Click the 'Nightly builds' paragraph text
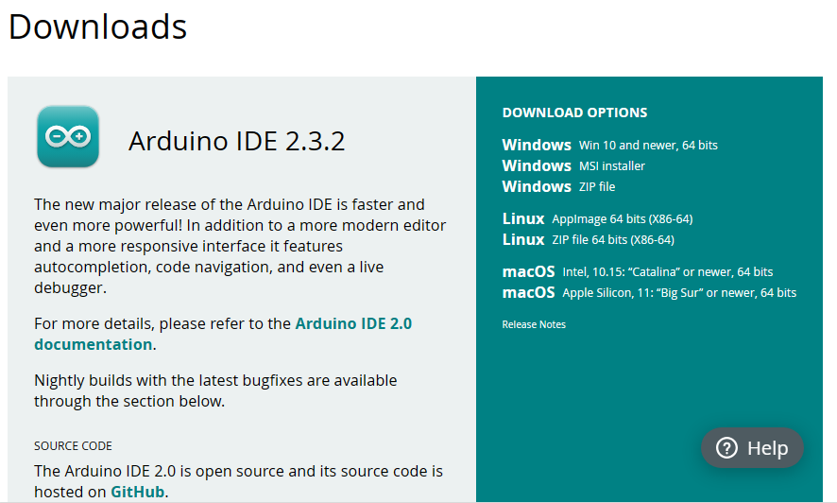 [215, 390]
